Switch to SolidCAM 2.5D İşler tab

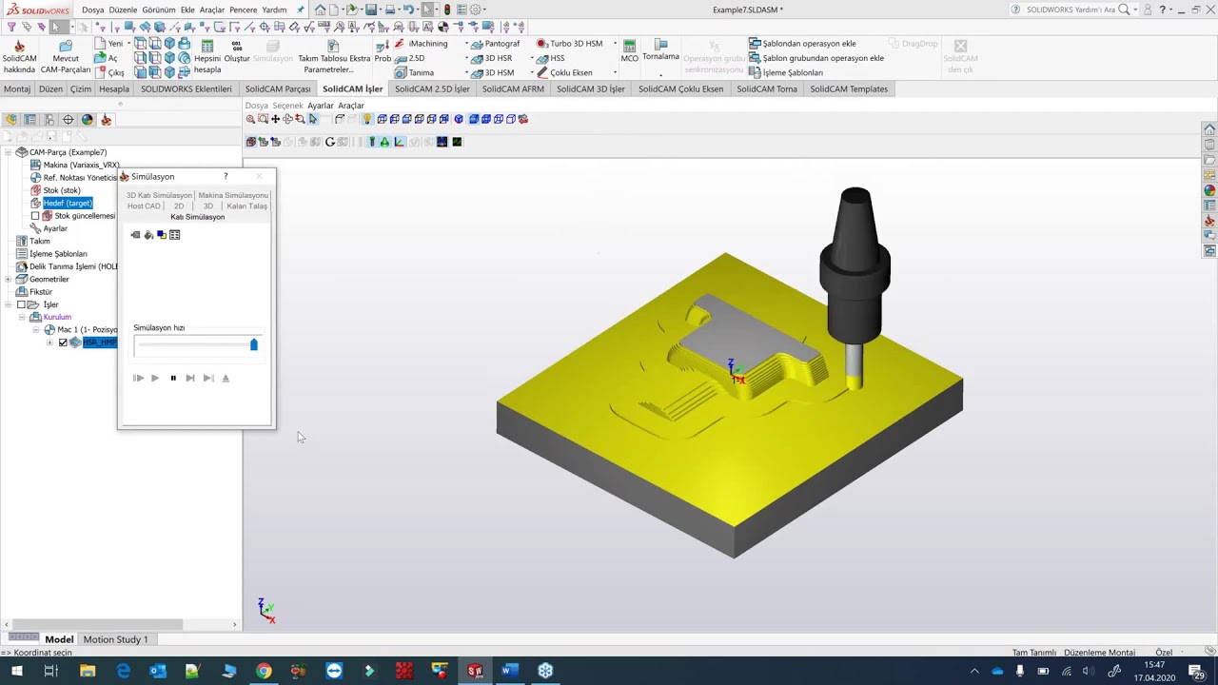[432, 89]
